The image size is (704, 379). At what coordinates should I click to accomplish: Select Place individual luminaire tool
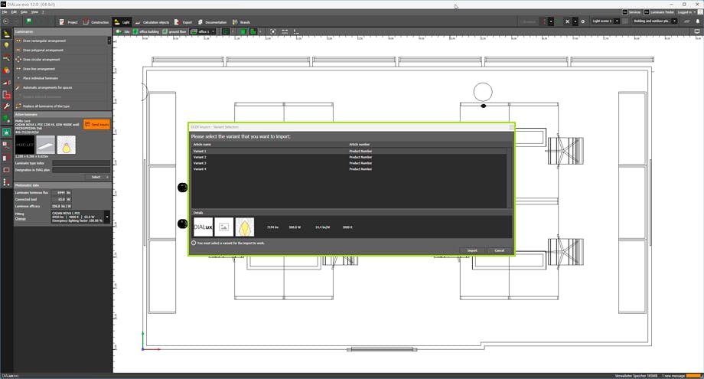click(61, 78)
